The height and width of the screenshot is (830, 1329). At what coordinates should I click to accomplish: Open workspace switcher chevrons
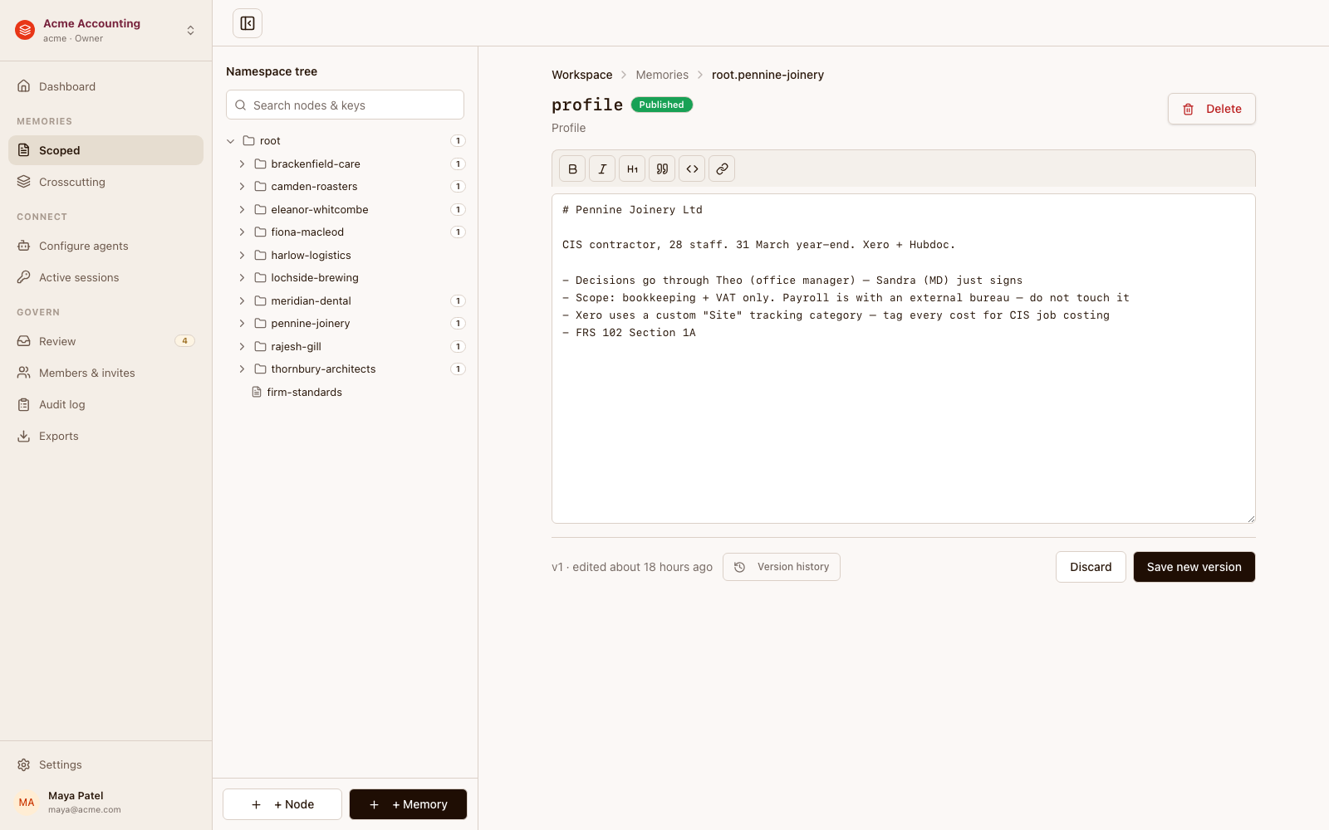point(190,30)
